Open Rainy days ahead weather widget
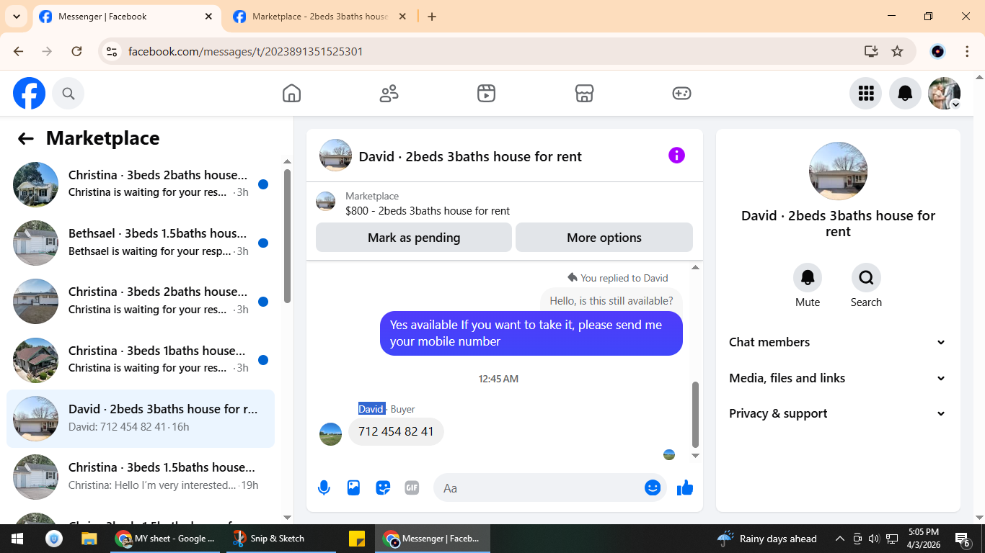The height and width of the screenshot is (553, 985). (x=767, y=539)
